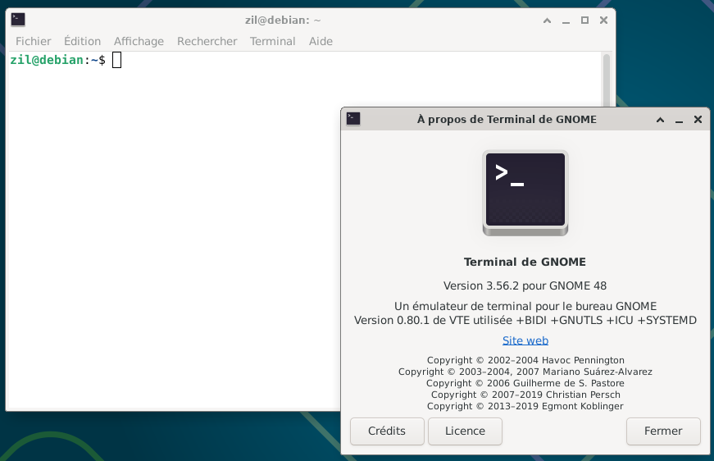Roll up the À propos dialog with arrow icon
Image resolution: width=714 pixels, height=461 pixels.
click(x=660, y=120)
